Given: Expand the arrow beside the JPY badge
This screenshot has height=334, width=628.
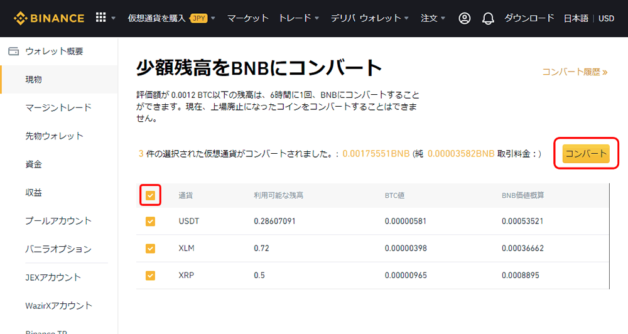Looking at the screenshot, I should click(213, 18).
